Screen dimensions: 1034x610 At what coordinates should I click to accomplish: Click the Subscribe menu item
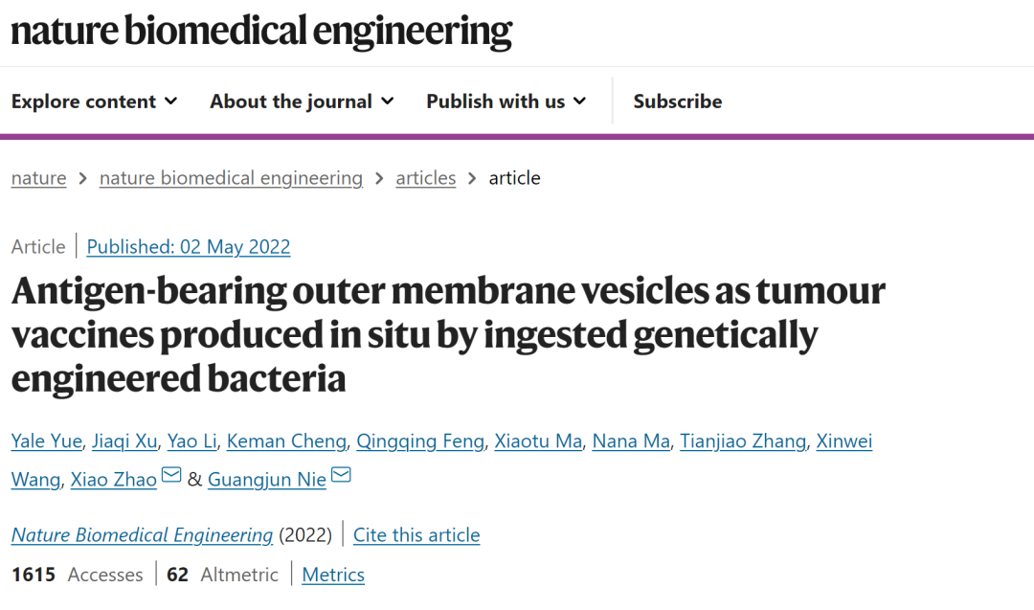(x=677, y=101)
